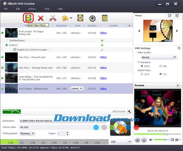Select the PAL TV standard
Viewport: 183px width, 151px height.
point(161,66)
